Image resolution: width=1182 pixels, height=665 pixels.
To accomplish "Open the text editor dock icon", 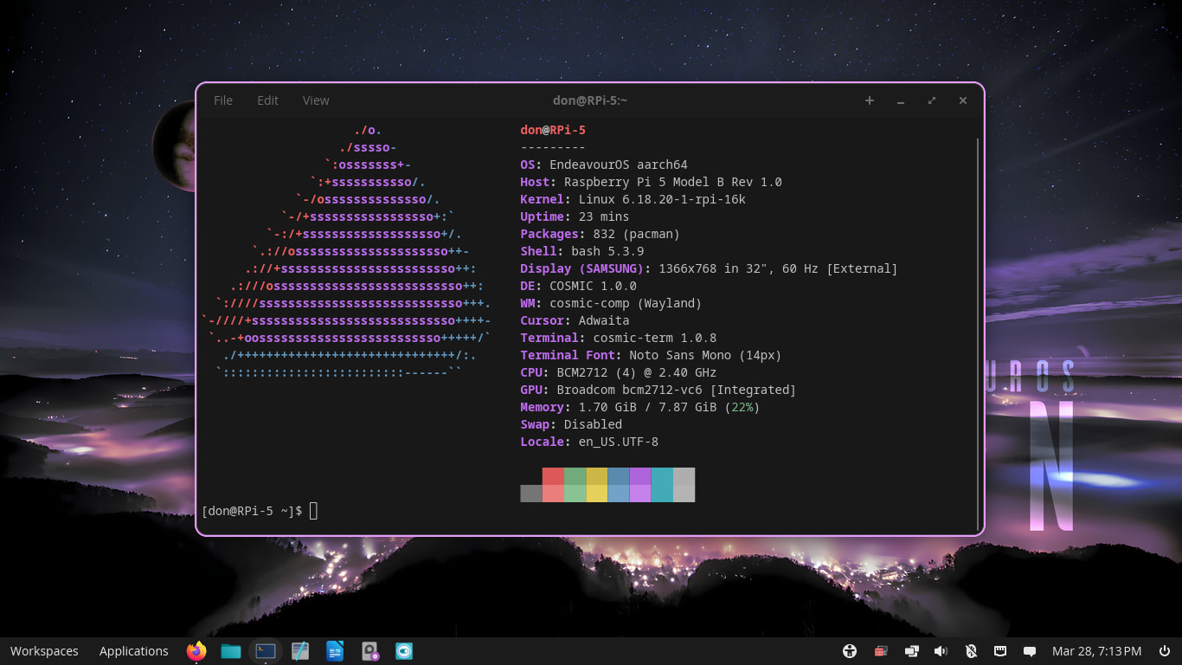I will pos(300,651).
